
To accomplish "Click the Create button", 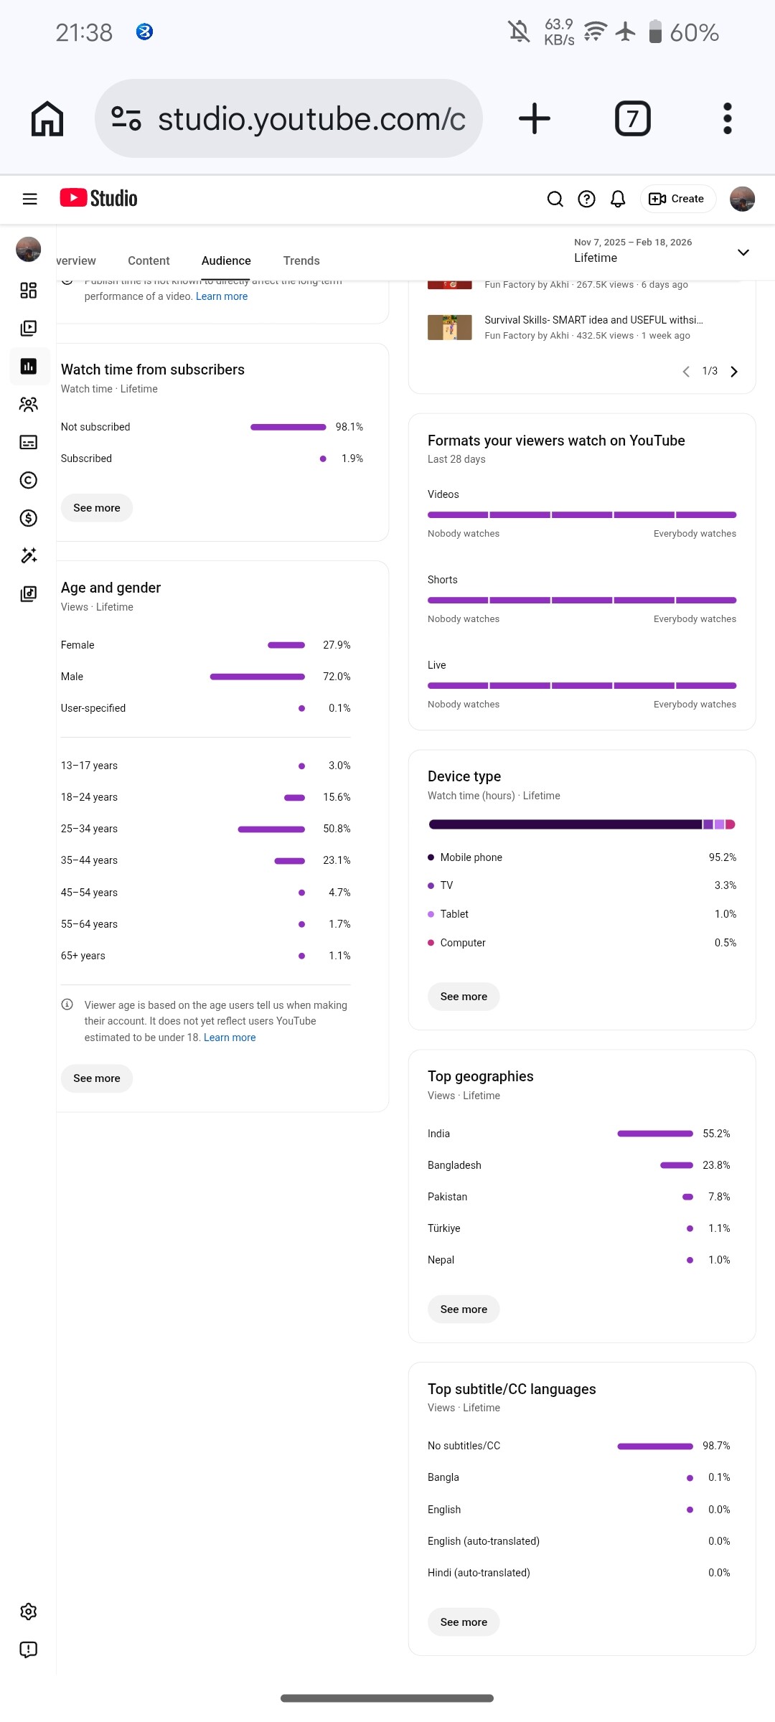I will coord(677,199).
